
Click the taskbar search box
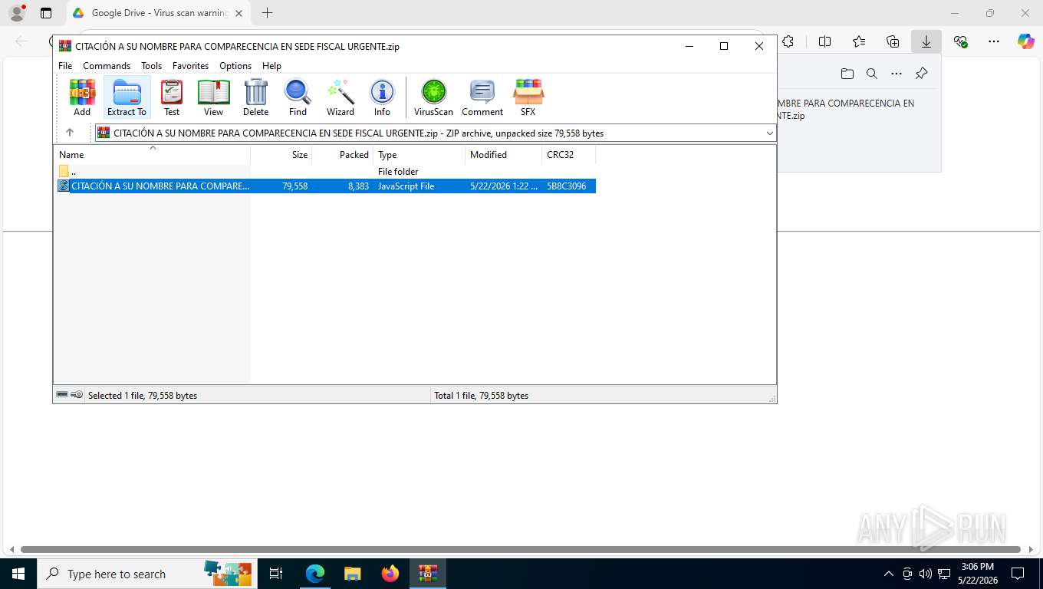(146, 574)
